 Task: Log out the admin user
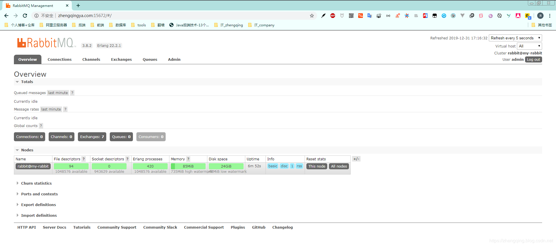tap(533, 60)
